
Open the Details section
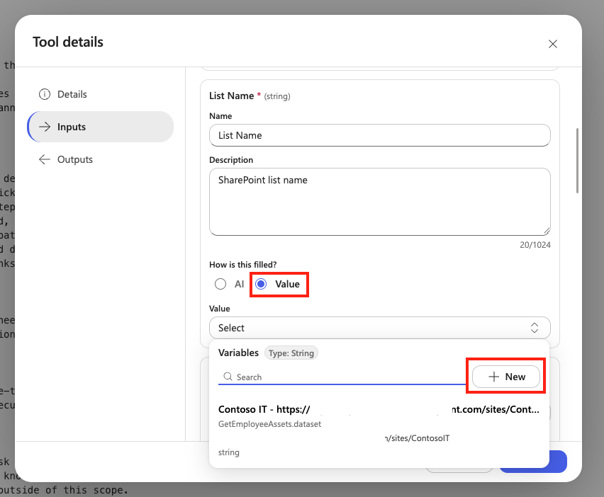pyautogui.click(x=100, y=94)
